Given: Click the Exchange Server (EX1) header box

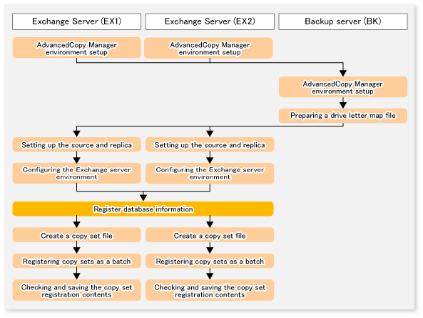Looking at the screenshot, I should 76,21.
